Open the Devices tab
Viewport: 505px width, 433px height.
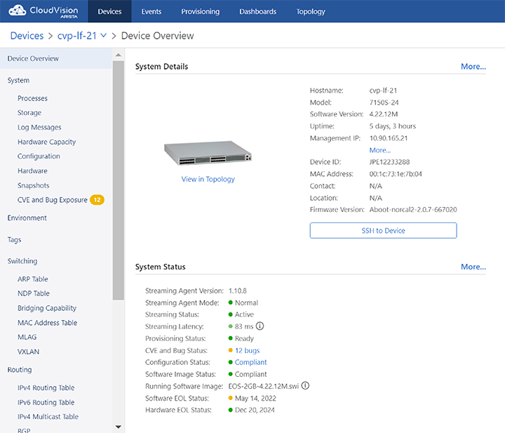[x=110, y=11]
